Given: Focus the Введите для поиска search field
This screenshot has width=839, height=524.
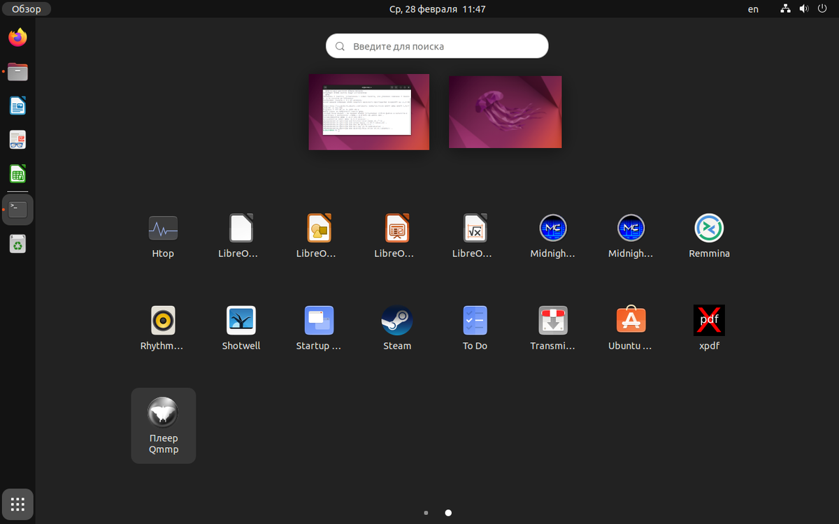Looking at the screenshot, I should (437, 46).
